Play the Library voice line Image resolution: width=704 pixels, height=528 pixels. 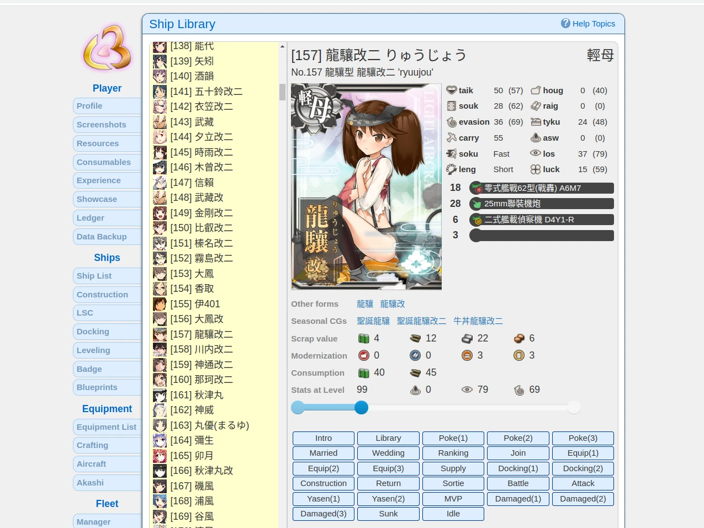pyautogui.click(x=388, y=438)
